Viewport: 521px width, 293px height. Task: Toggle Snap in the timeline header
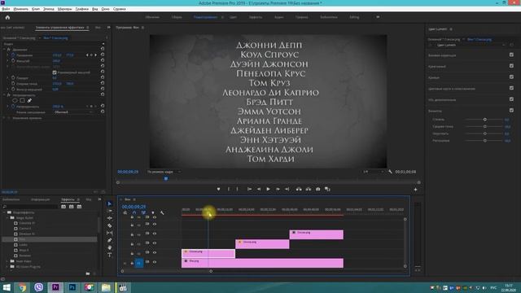tap(134, 212)
